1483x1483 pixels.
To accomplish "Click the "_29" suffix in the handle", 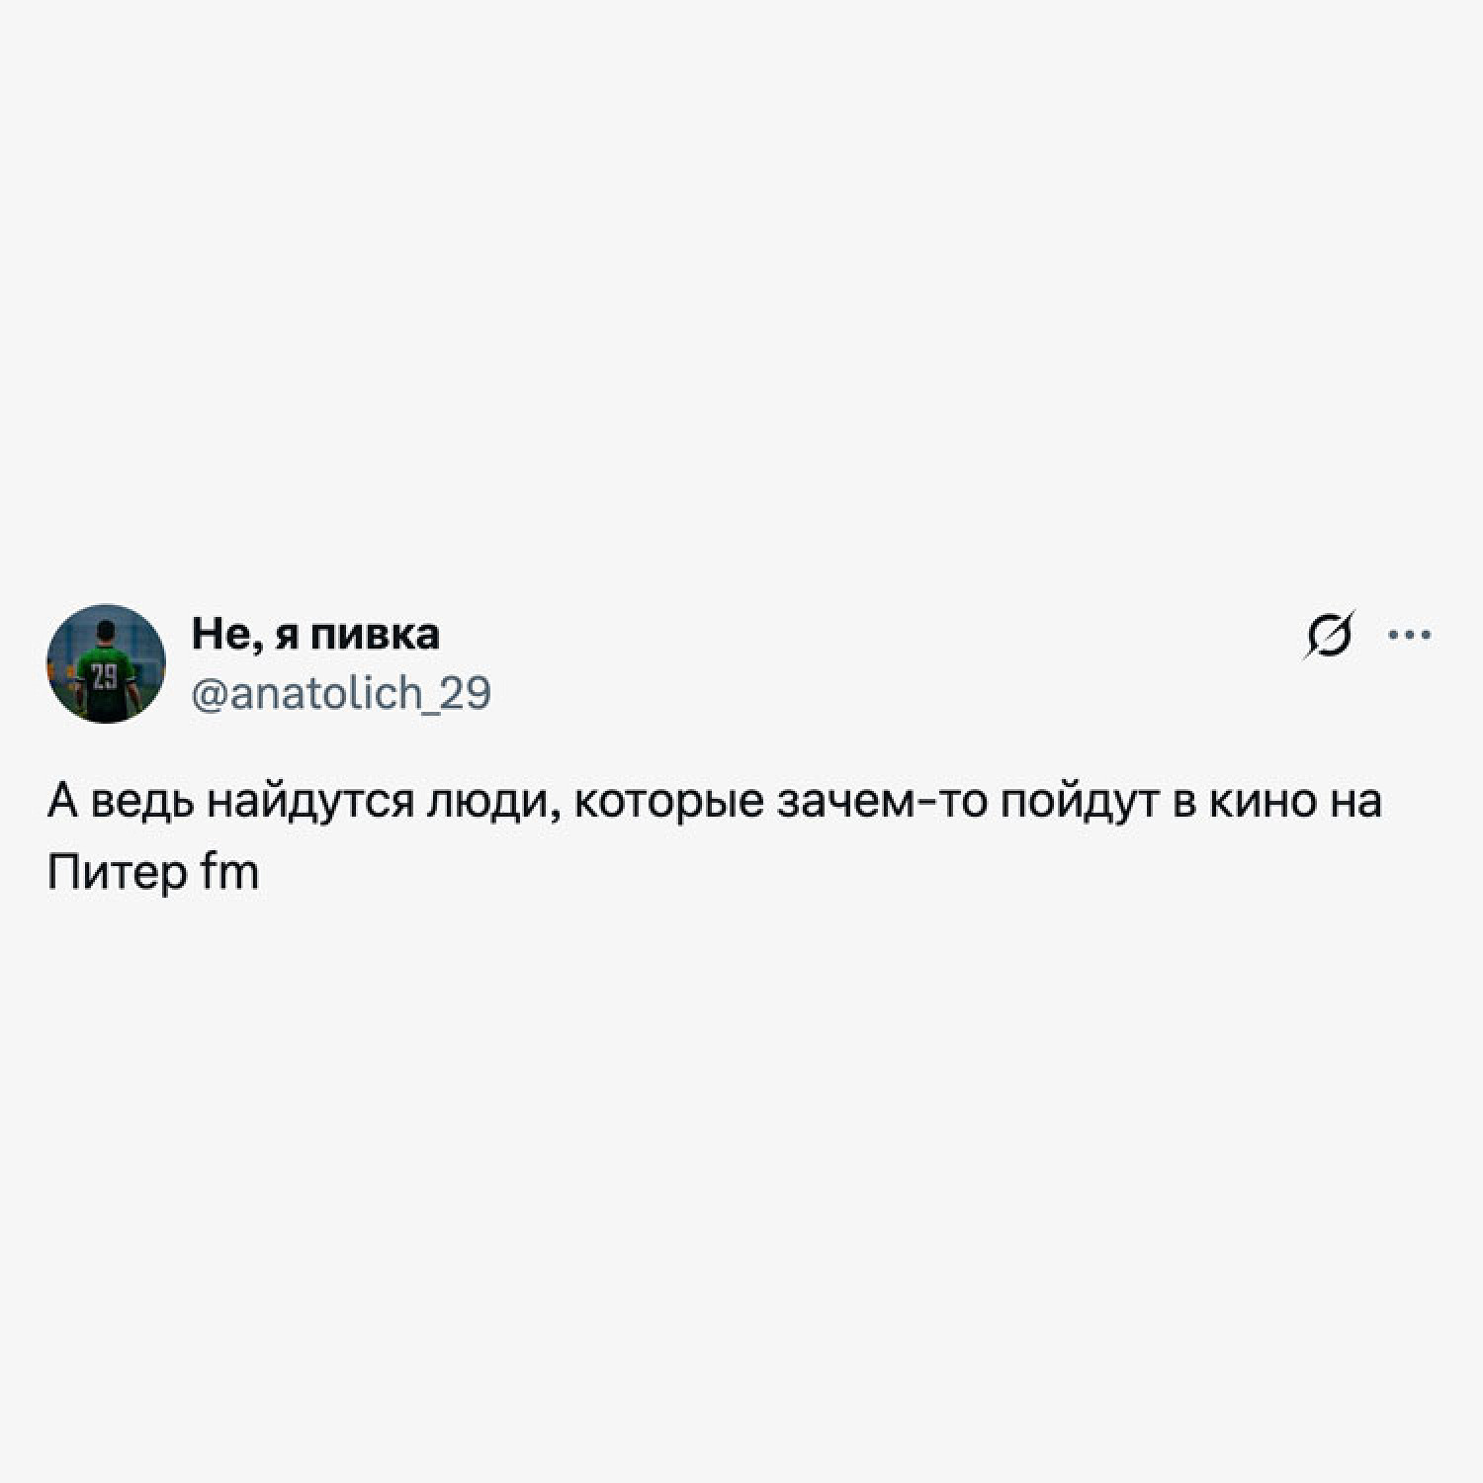I will 458,694.
